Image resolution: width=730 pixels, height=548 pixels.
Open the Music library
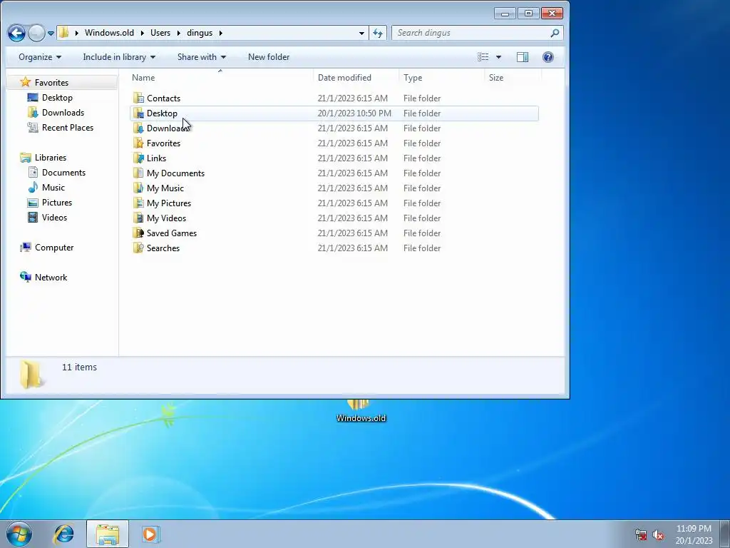point(53,188)
